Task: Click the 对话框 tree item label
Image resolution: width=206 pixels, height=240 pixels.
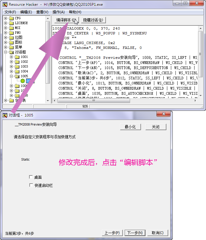Action: click(x=20, y=52)
